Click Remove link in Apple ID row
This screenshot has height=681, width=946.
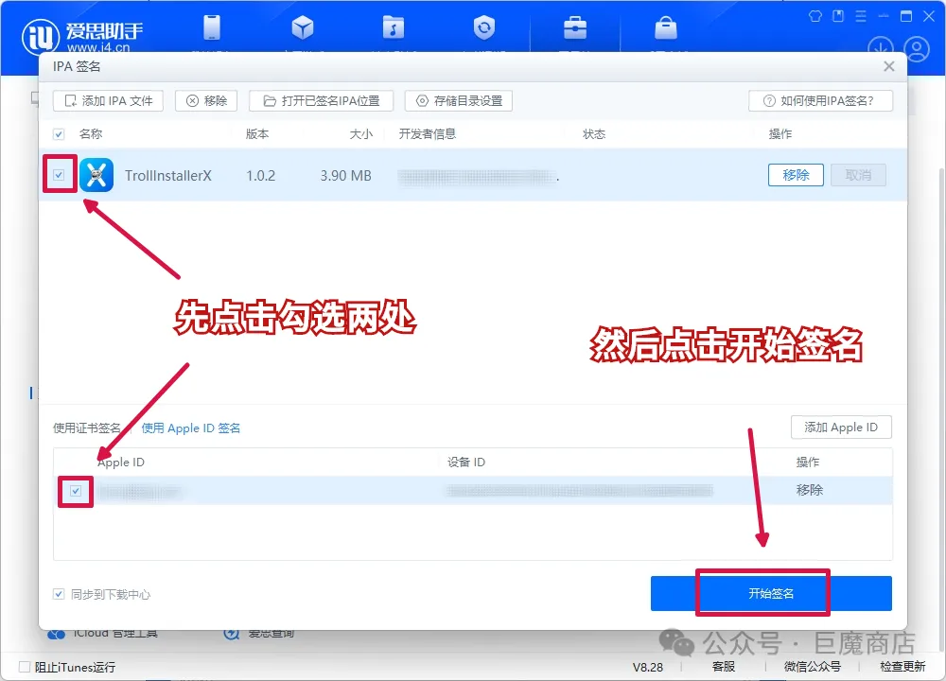pyautogui.click(x=809, y=490)
